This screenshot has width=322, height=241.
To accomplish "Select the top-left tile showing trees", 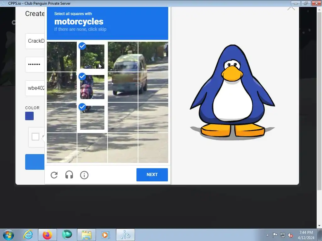I will pos(62,56).
